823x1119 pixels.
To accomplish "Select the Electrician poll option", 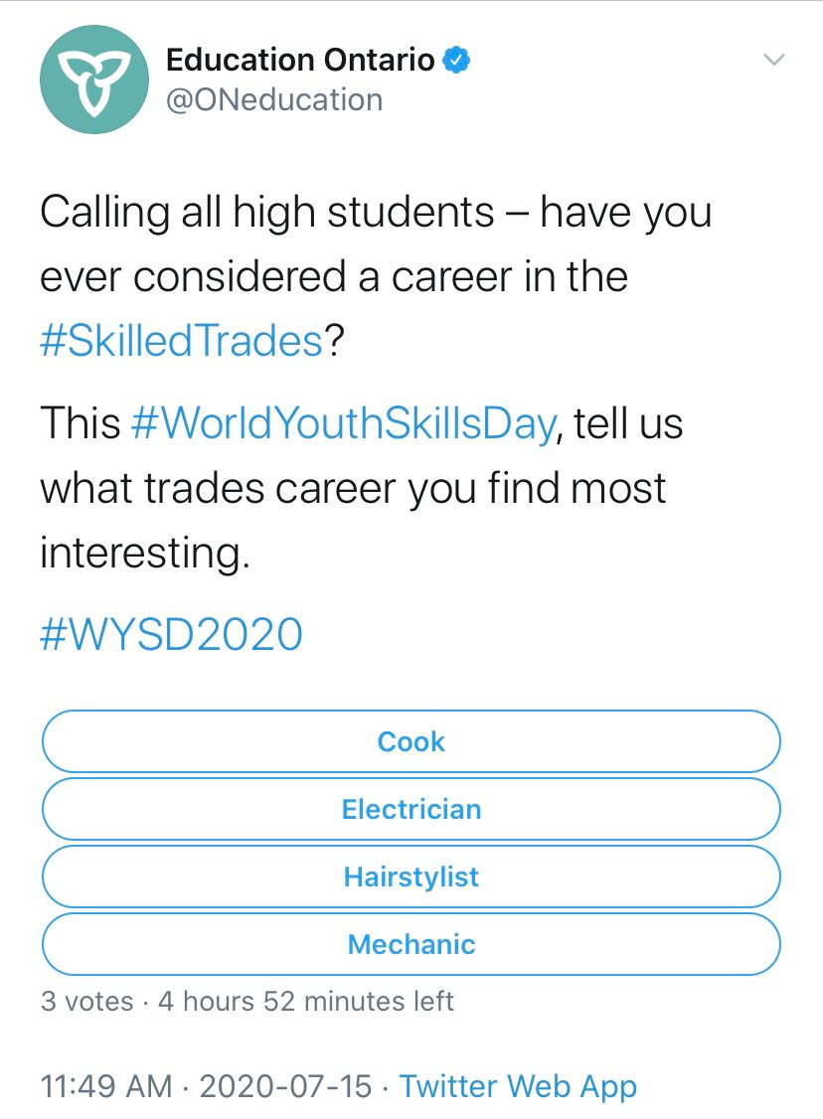I will tap(411, 809).
